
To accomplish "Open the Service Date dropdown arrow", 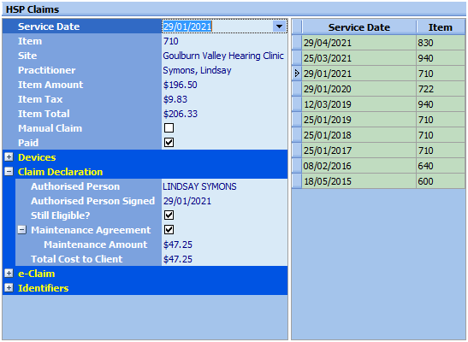I will point(279,27).
